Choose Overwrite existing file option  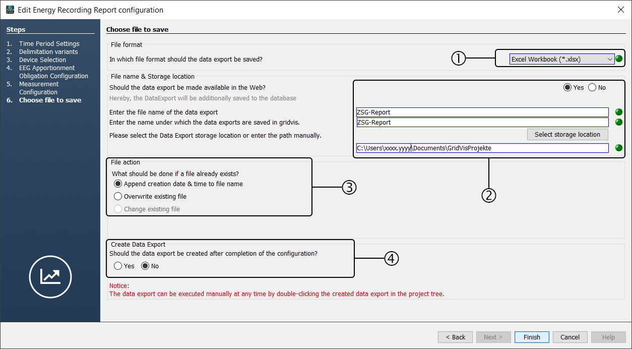pyautogui.click(x=118, y=197)
